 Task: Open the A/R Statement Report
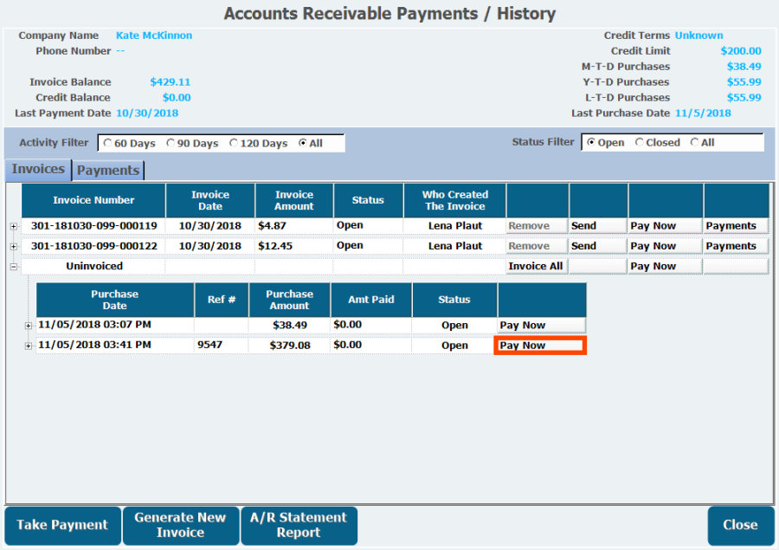299,525
